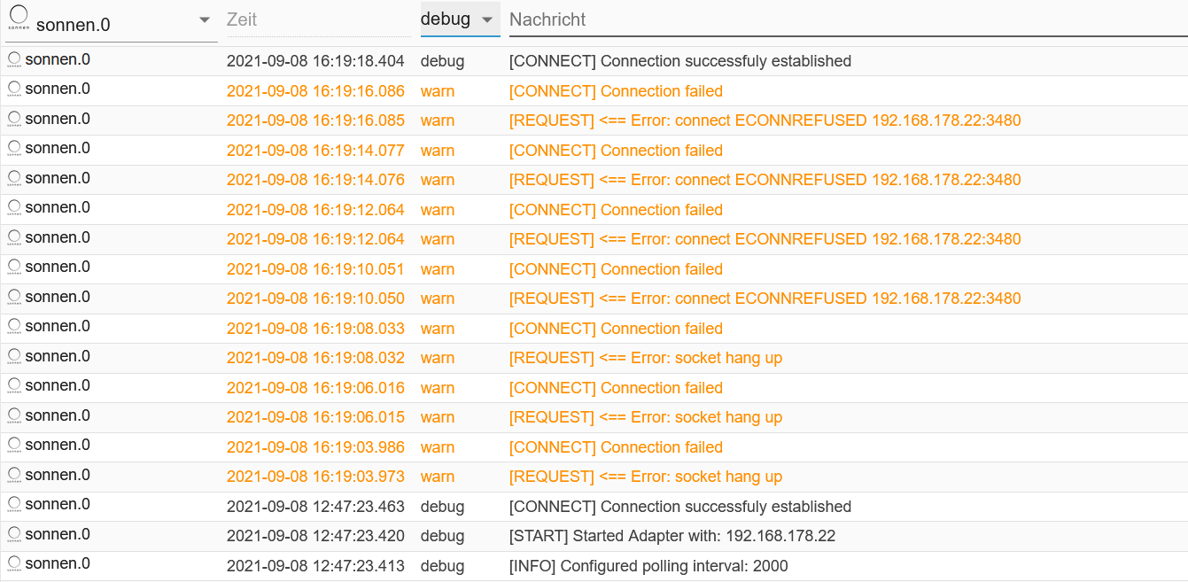This screenshot has width=1188, height=582.
Task: Click the 'Started Adapter with: 192.168.178.22' message
Action: pyautogui.click(x=672, y=536)
